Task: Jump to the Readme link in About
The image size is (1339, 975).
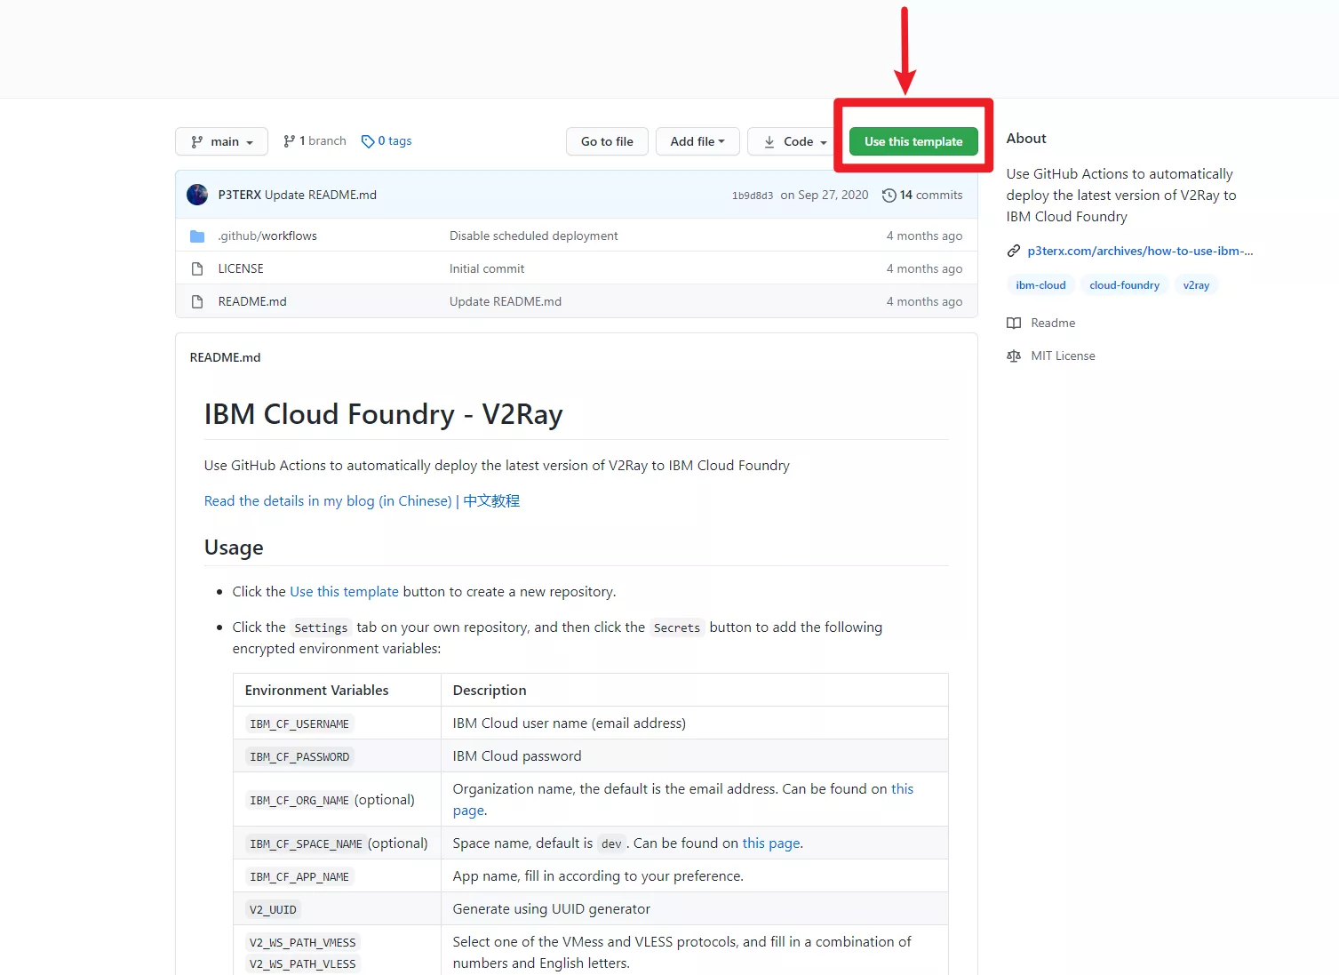Action: coord(1053,323)
